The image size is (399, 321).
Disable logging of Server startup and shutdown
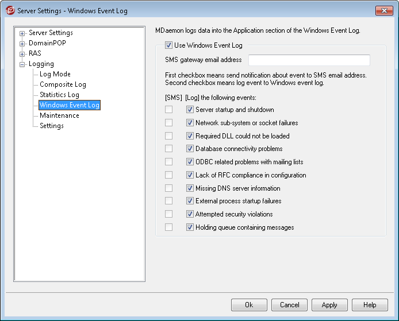pyautogui.click(x=190, y=110)
